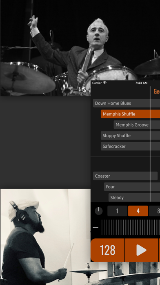Viewport: 160px width, 285px height.
Task: Choose the 8 bar count option
Action: (155, 211)
